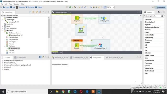Switch to Contexts(excel_to_db) tab
167x94 pixels.
pos(79,57)
